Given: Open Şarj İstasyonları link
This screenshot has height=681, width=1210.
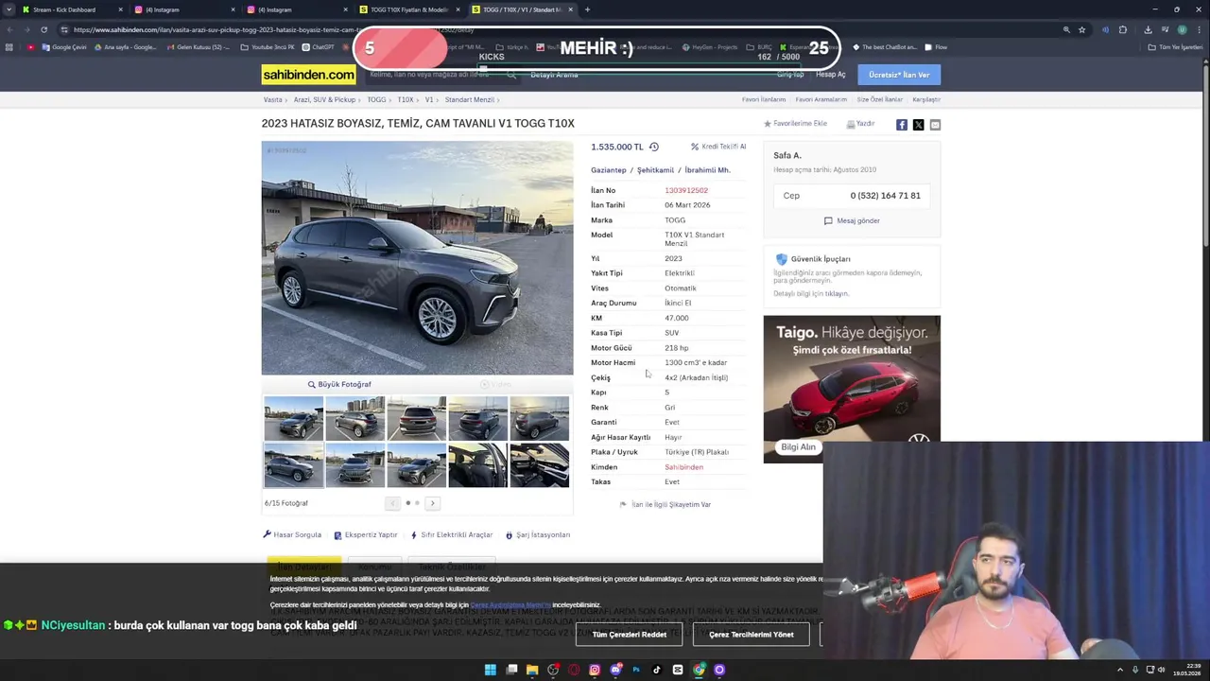Looking at the screenshot, I should point(538,535).
